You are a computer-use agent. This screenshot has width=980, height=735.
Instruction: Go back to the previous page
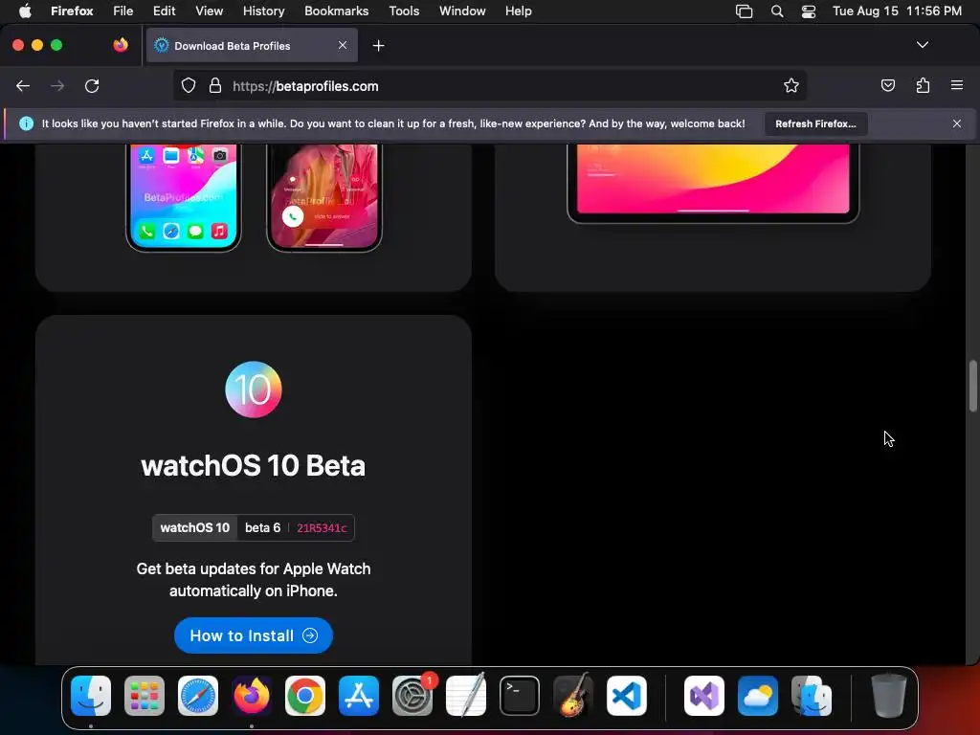pyautogui.click(x=23, y=86)
